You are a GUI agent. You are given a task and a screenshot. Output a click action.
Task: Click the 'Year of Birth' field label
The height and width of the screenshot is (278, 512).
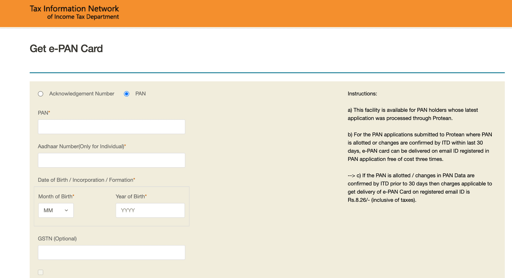pos(130,197)
